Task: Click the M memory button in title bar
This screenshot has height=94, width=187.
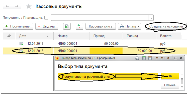Action: point(157,58)
